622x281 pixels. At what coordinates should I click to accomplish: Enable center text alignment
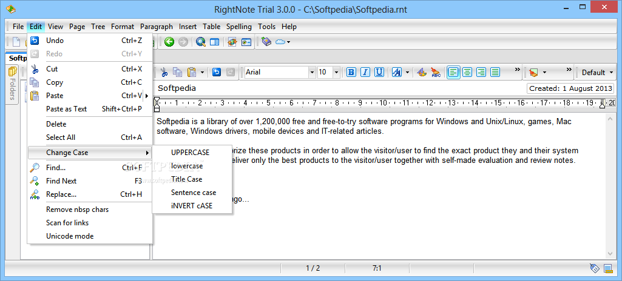[468, 72]
